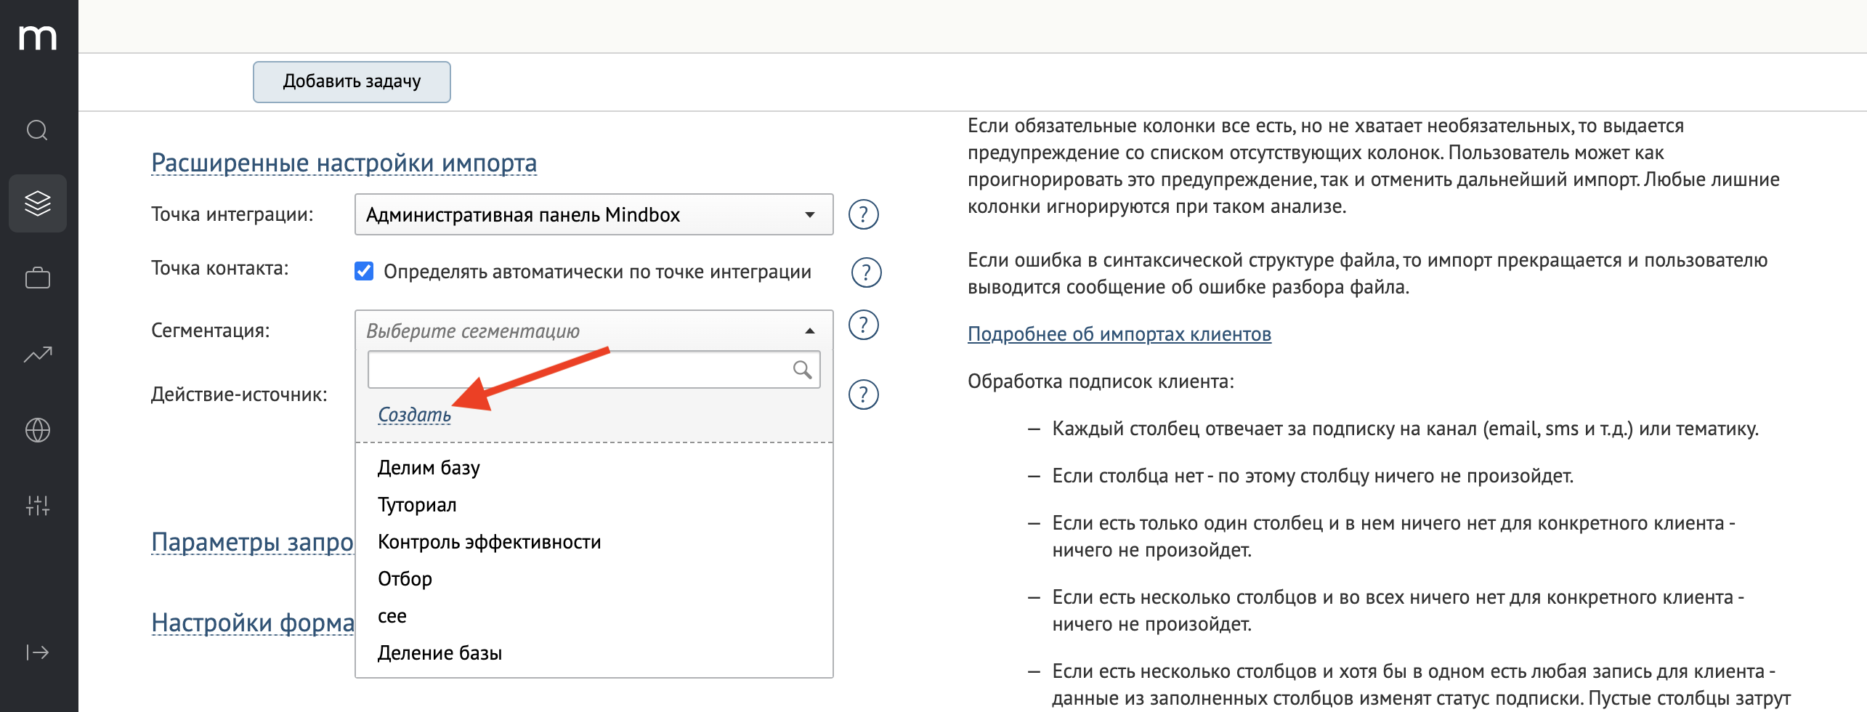Image resolution: width=1867 pixels, height=712 pixels.
Task: Collapse the Выберите сегментацию dropdown
Action: click(x=594, y=331)
